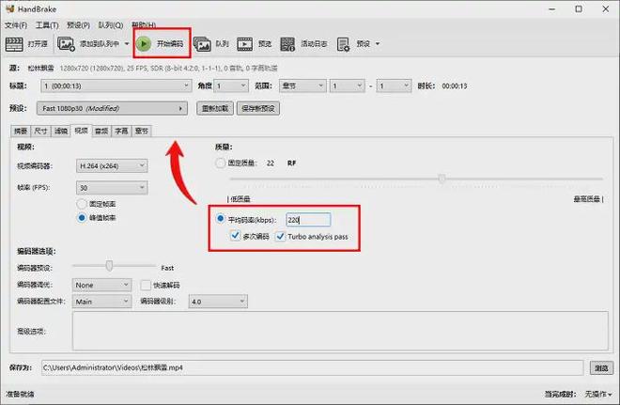Toggle the 多次编码 checkbox

click(x=235, y=236)
